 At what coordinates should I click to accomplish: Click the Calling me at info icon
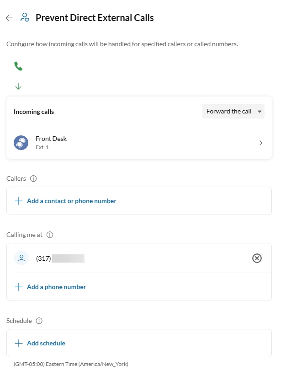50,235
